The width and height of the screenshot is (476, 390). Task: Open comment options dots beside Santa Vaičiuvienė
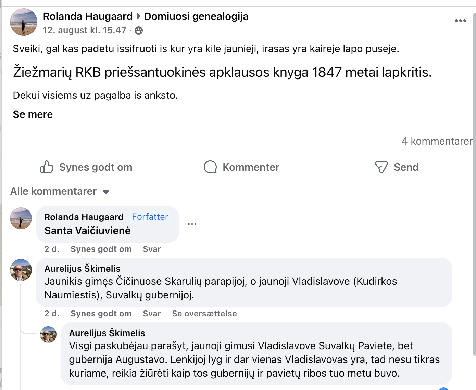coord(192,224)
